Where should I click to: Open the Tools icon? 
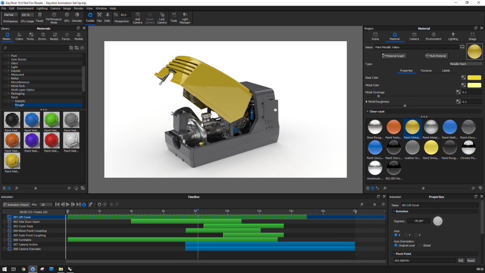coord(174,18)
